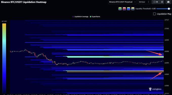Screen dimensions: 172x95
Task: Click the 62000 price axis label
Action: pyautogui.click(x=167, y=86)
